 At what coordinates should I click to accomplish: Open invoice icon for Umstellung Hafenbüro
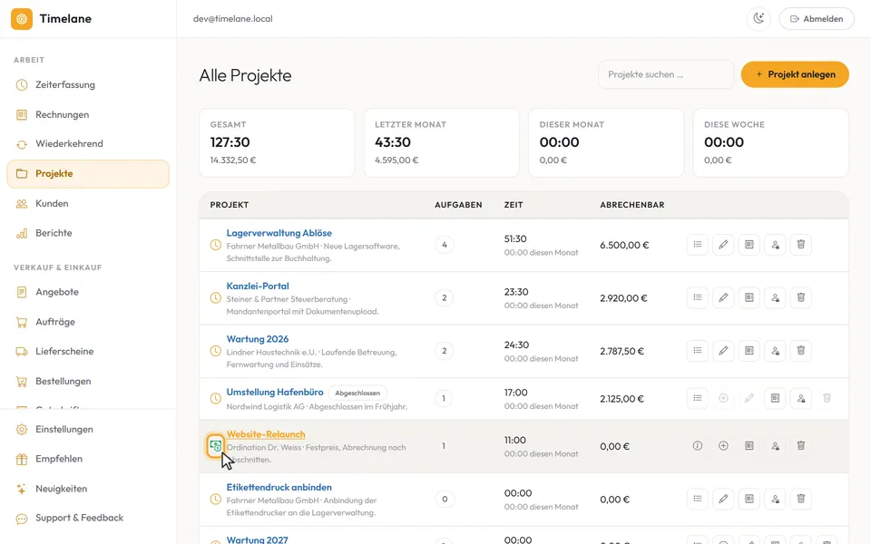775,398
